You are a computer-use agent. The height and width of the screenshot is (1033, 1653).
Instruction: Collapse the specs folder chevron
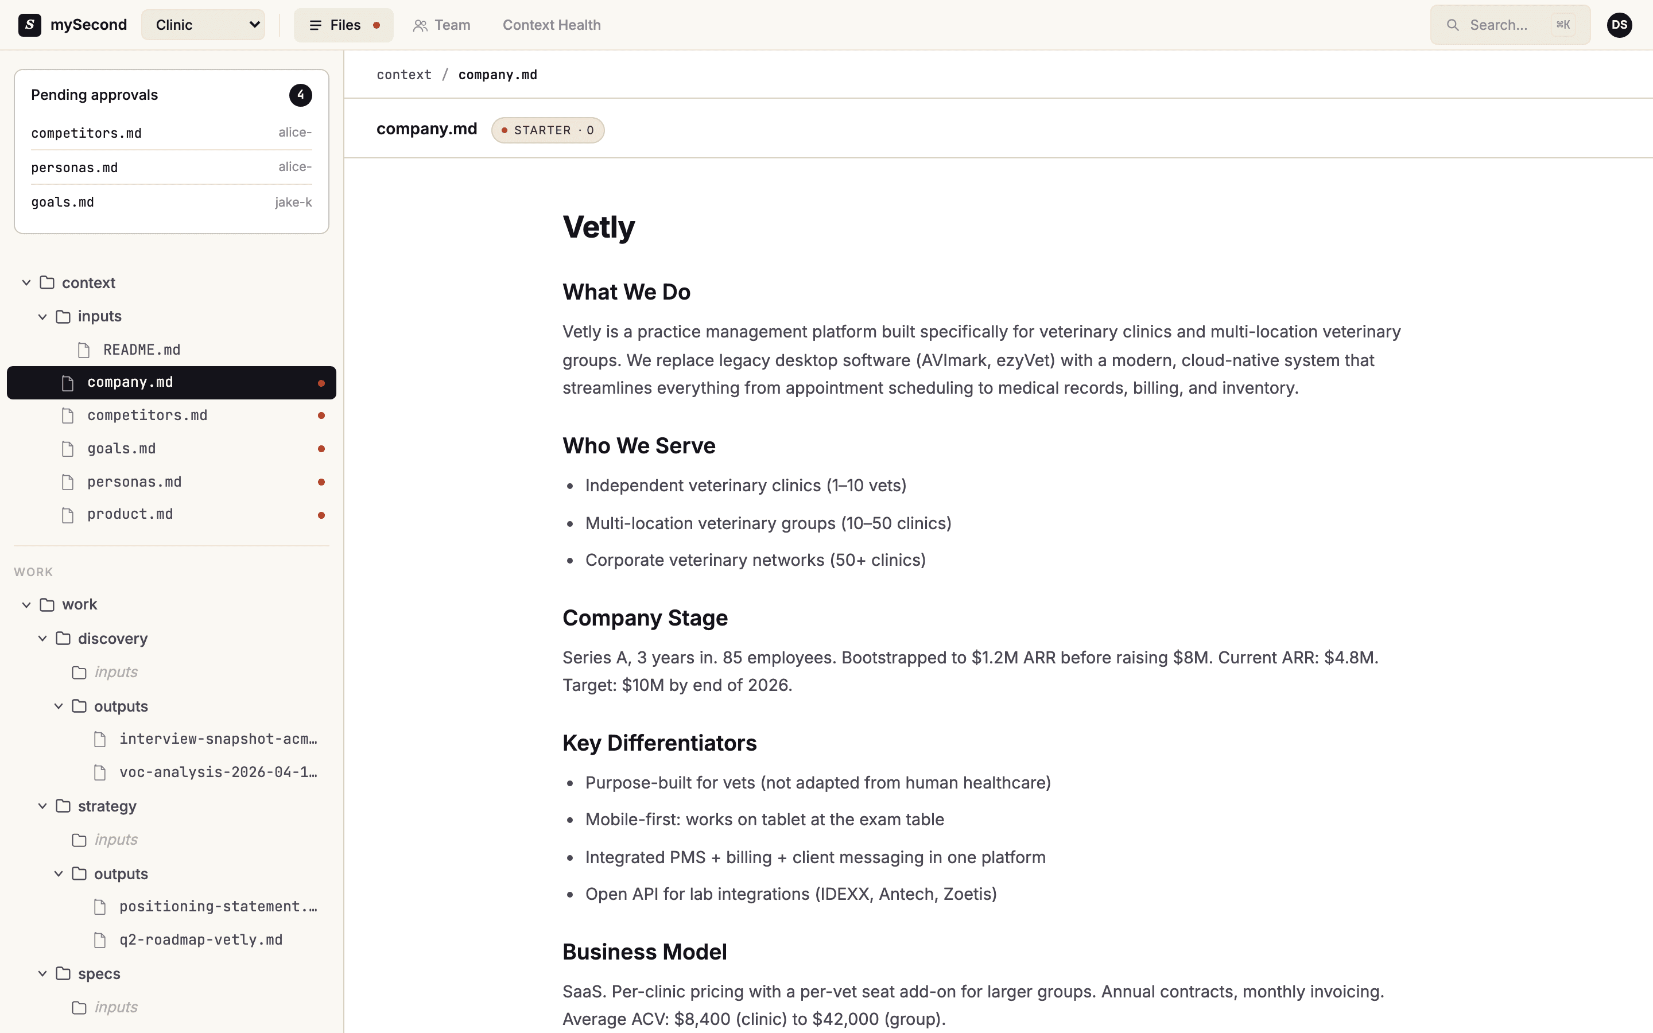click(x=42, y=973)
